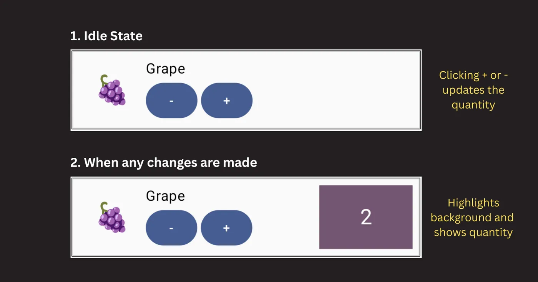Increase quantity using plus in the second card
The width and height of the screenshot is (538, 282).
click(226, 228)
